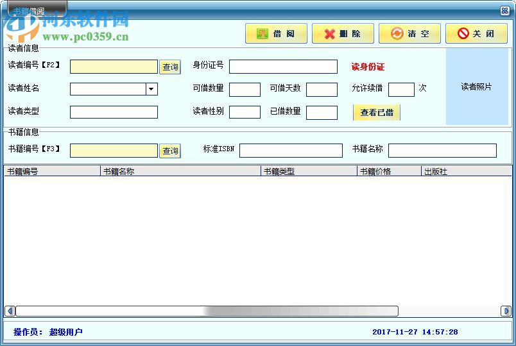Click the horizontal scrollbar right arrow
This screenshot has width=516, height=346.
coord(506,311)
